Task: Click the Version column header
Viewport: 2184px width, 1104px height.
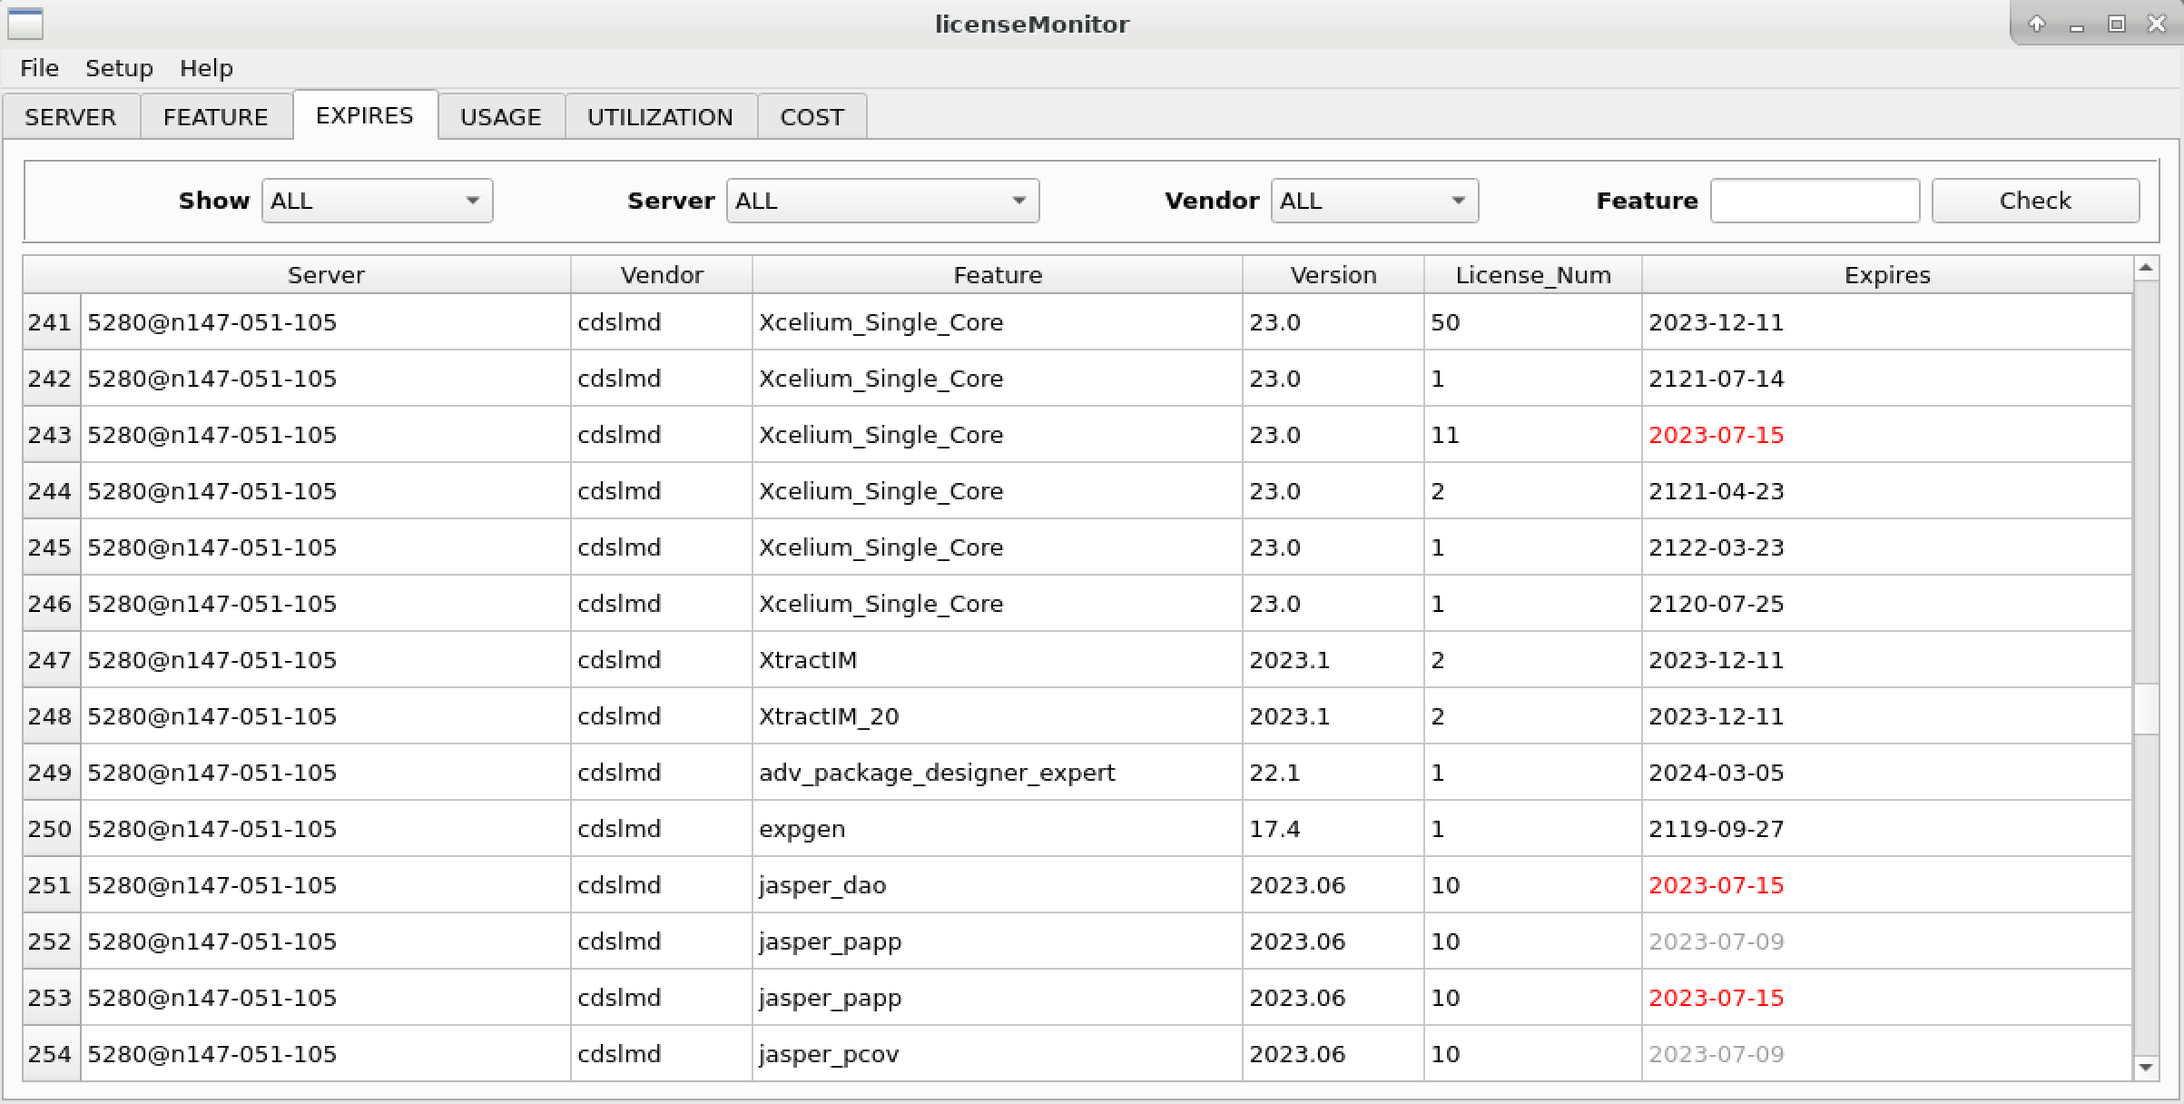Action: pos(1333,275)
